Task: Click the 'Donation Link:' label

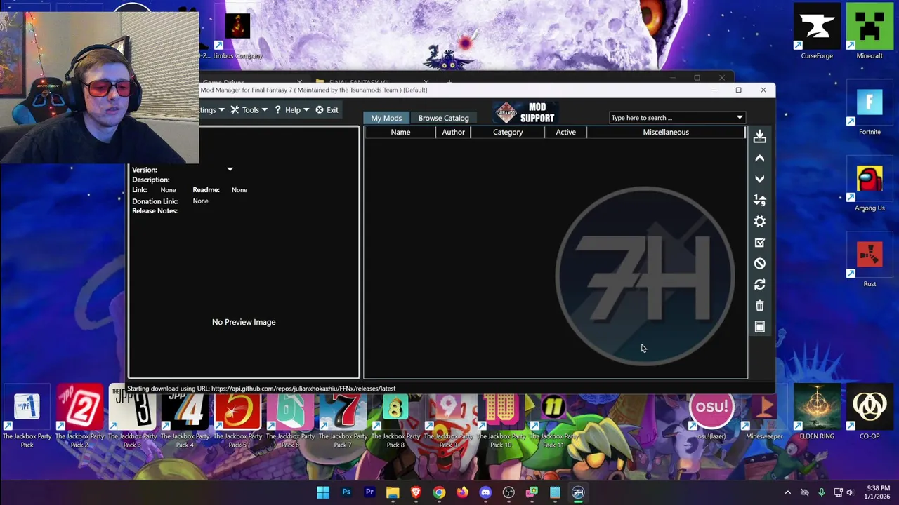Action: pos(155,201)
